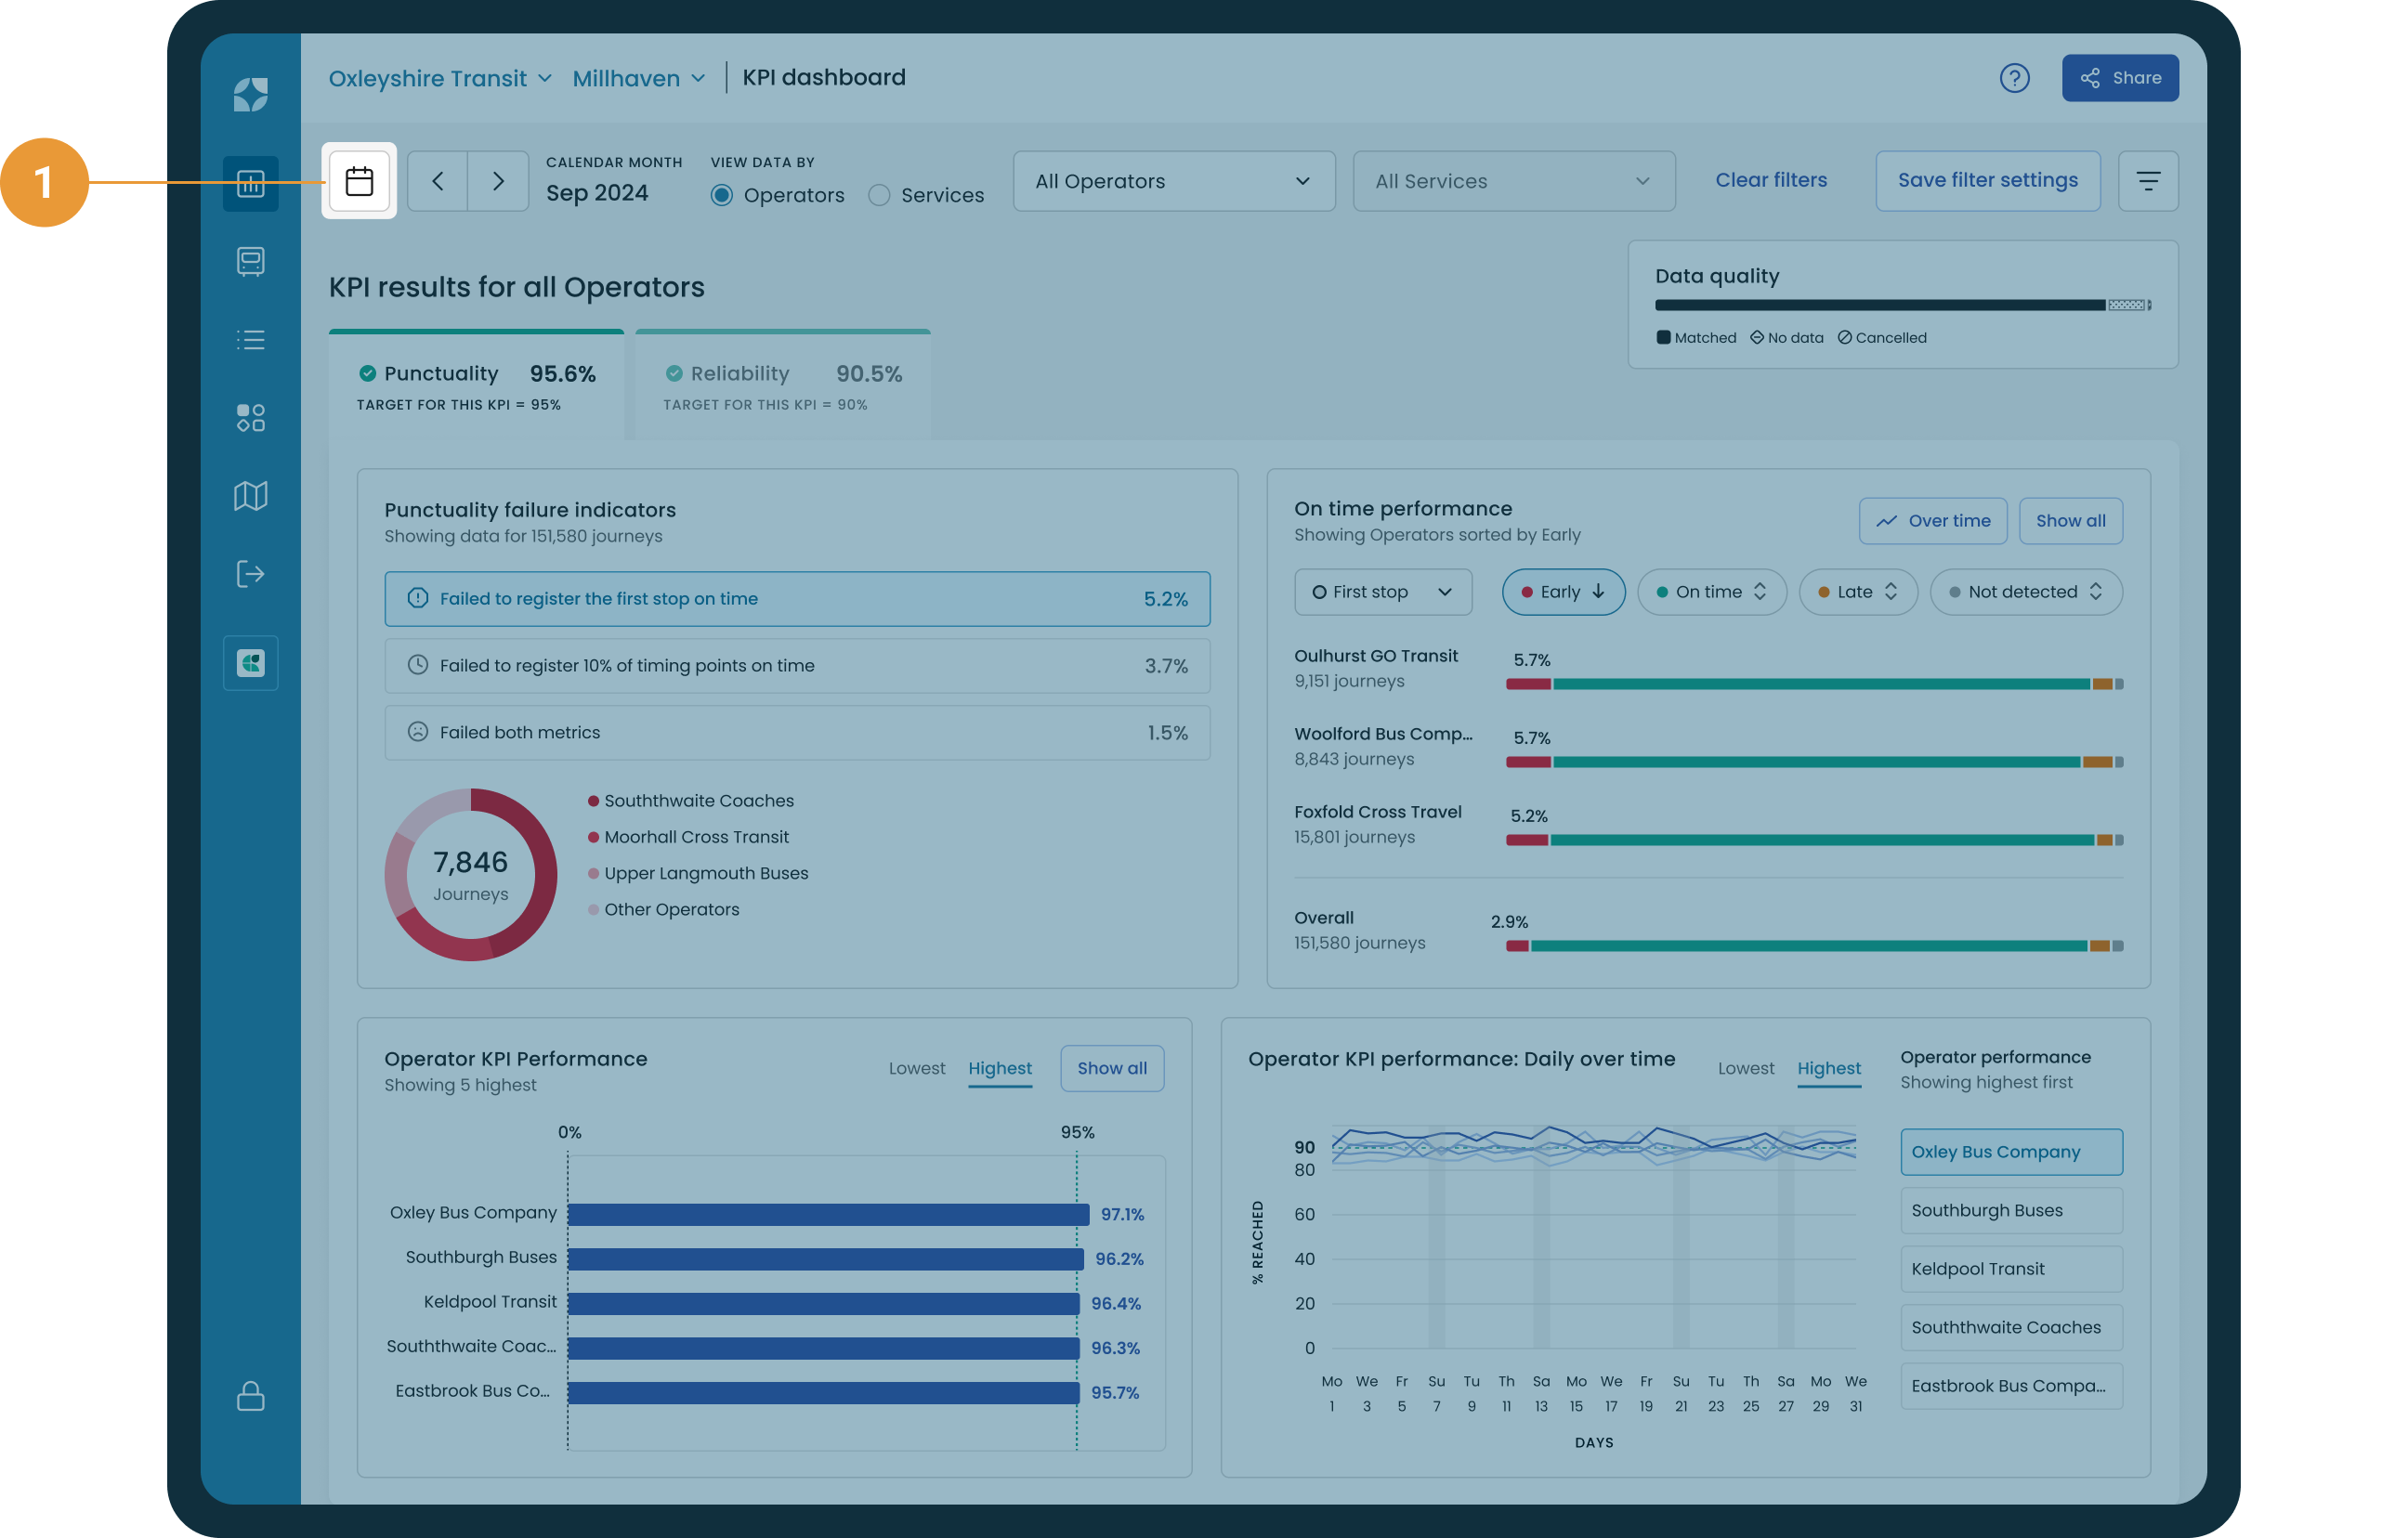2408x1538 pixels.
Task: Advance to next calendar month
Action: click(x=498, y=181)
